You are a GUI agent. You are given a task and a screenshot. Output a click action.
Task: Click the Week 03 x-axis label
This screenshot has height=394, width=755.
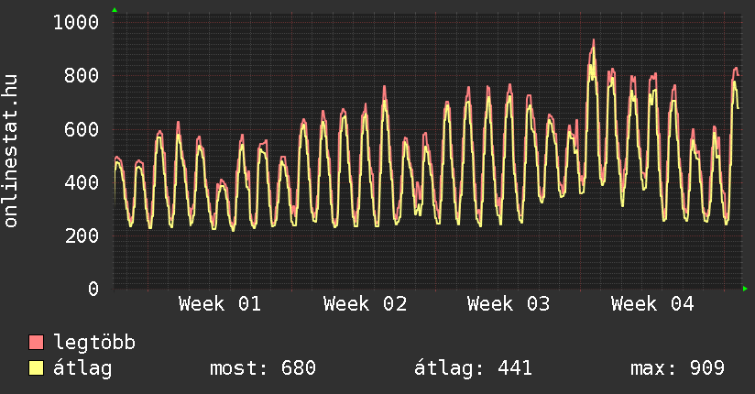[509, 304]
